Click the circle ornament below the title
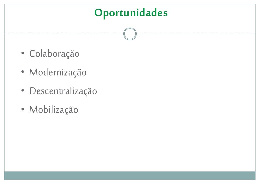 tap(130, 34)
